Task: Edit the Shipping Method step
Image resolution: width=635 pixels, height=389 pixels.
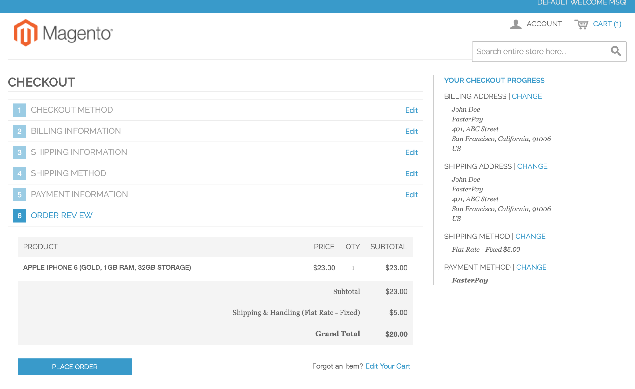Action: [x=411, y=174]
